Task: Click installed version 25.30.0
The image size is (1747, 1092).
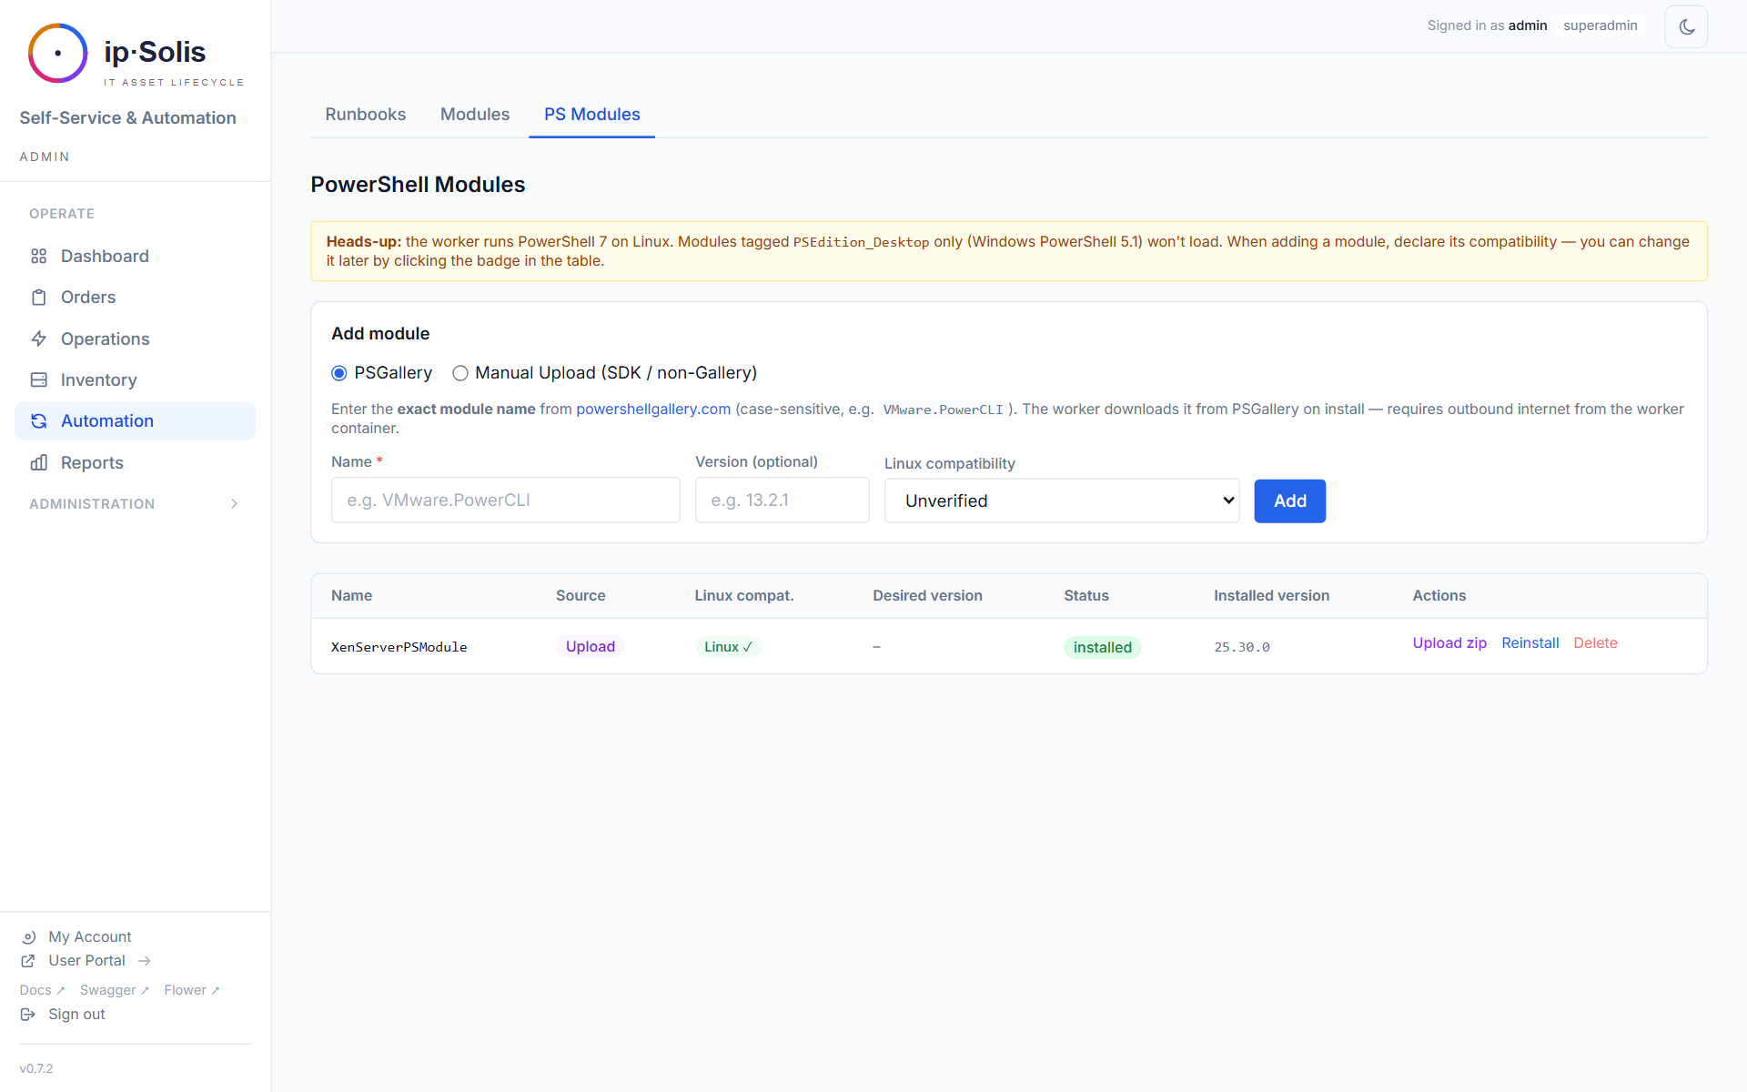Action: click(x=1242, y=647)
